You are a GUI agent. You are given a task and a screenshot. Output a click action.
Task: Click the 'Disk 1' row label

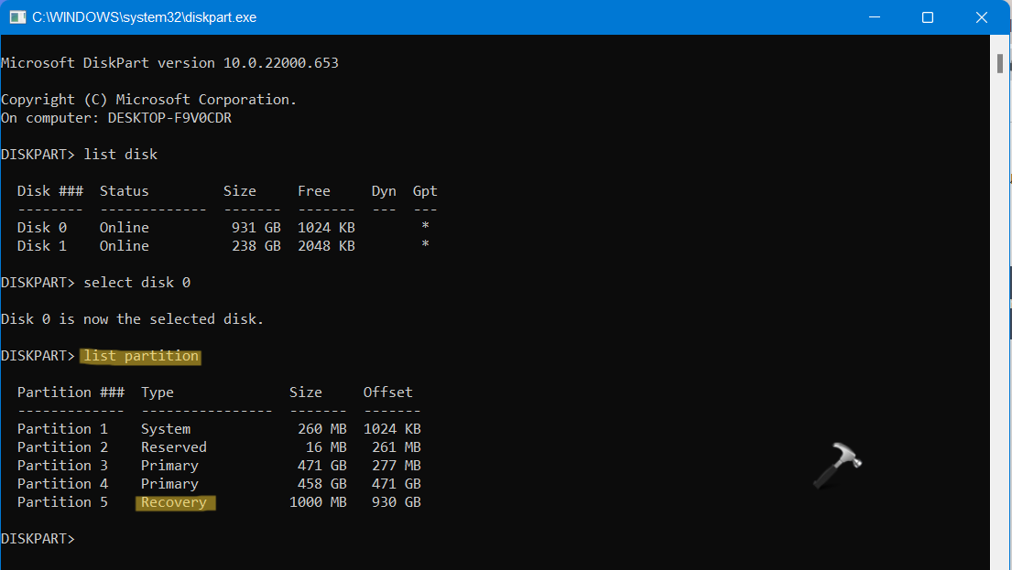tap(42, 246)
